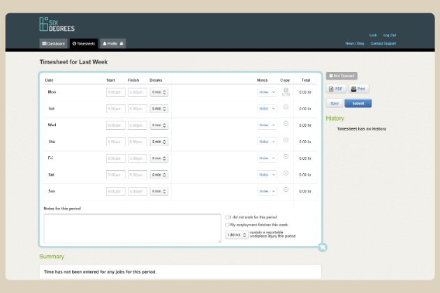This screenshot has width=440, height=293.
Task: Click Monday's copy-to-all icon
Action: (285, 91)
